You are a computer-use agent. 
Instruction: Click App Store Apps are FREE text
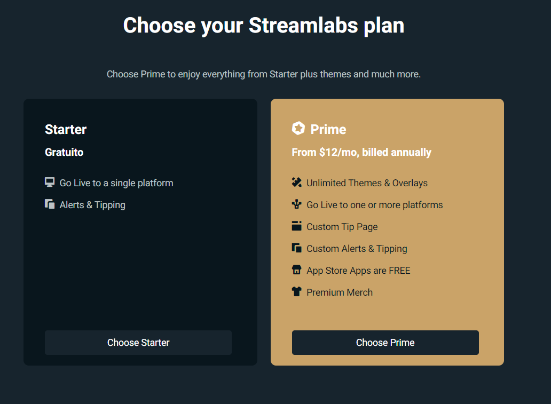tap(358, 271)
